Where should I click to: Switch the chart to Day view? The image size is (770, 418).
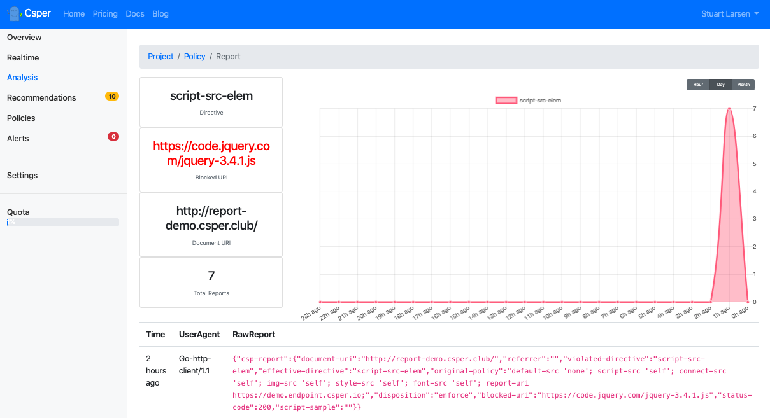point(721,85)
